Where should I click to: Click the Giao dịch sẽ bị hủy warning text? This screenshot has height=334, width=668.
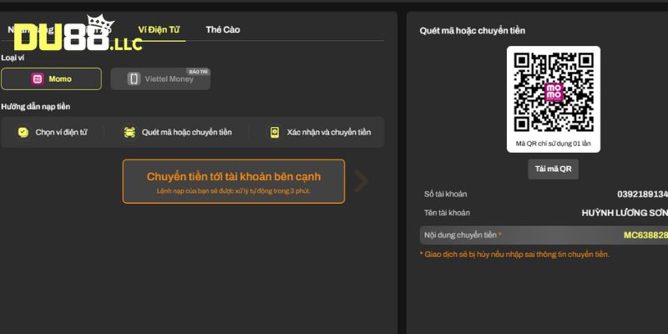point(514,255)
